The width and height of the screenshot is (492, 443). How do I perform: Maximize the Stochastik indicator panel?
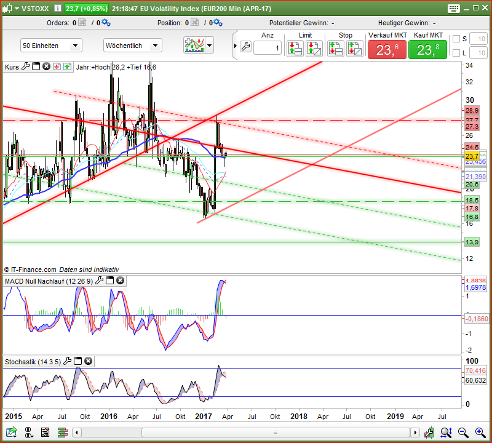point(78,361)
